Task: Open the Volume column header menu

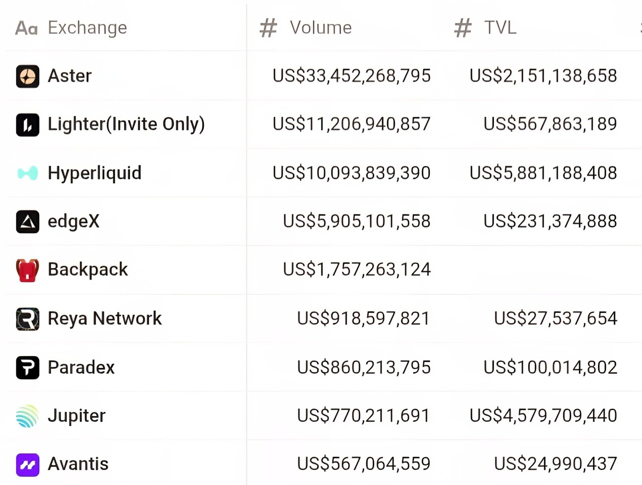Action: [320, 28]
